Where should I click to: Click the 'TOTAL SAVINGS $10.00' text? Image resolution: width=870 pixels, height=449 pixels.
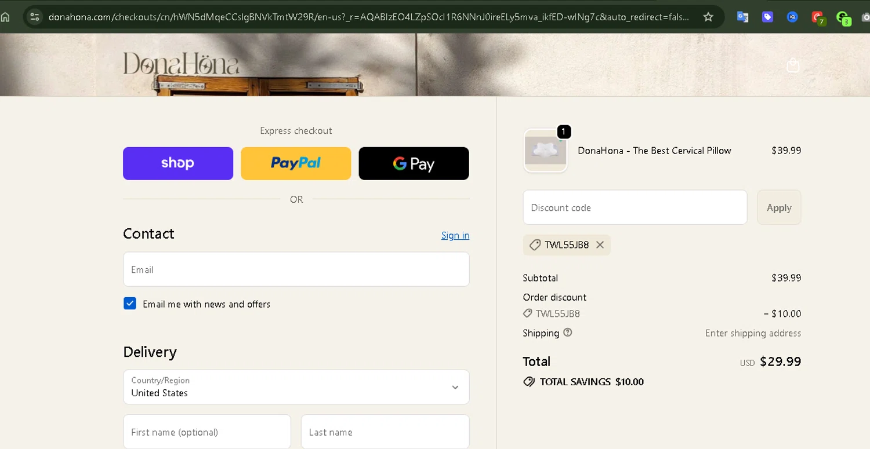point(592,382)
